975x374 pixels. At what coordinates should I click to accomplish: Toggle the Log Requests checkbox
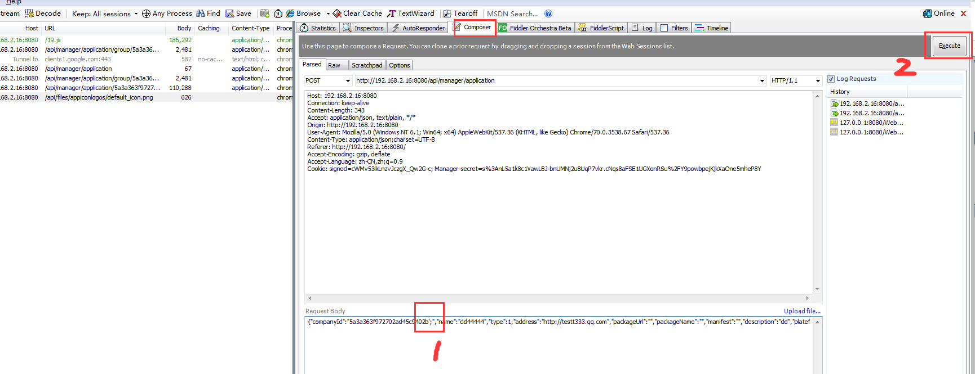pos(831,79)
